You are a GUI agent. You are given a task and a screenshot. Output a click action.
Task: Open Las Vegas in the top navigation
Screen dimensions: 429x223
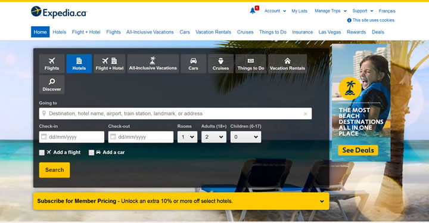tap(329, 32)
